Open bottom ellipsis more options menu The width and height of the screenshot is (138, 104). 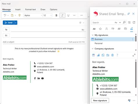pos(134,101)
